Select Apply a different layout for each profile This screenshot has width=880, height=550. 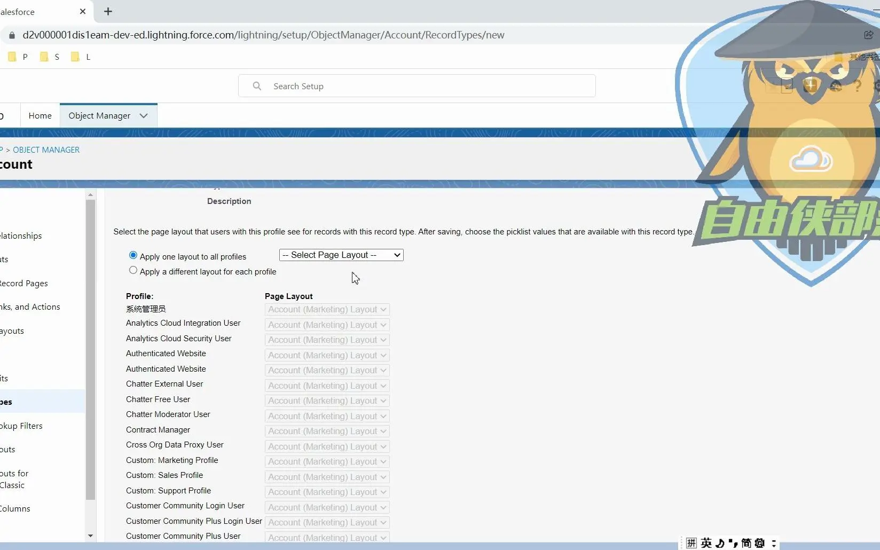133,270
